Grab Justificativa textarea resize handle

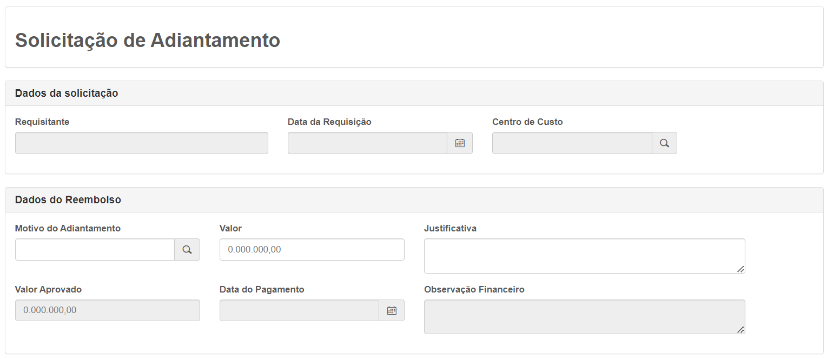click(741, 269)
